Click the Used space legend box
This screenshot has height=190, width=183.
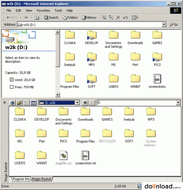click(12, 80)
